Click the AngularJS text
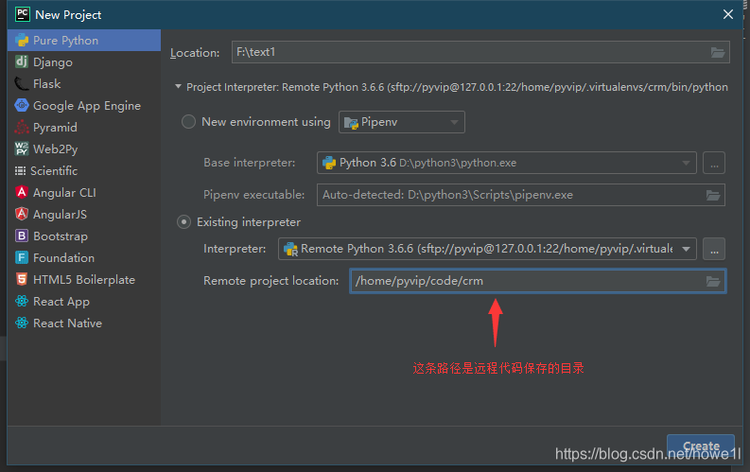This screenshot has height=472, width=750. click(x=61, y=214)
